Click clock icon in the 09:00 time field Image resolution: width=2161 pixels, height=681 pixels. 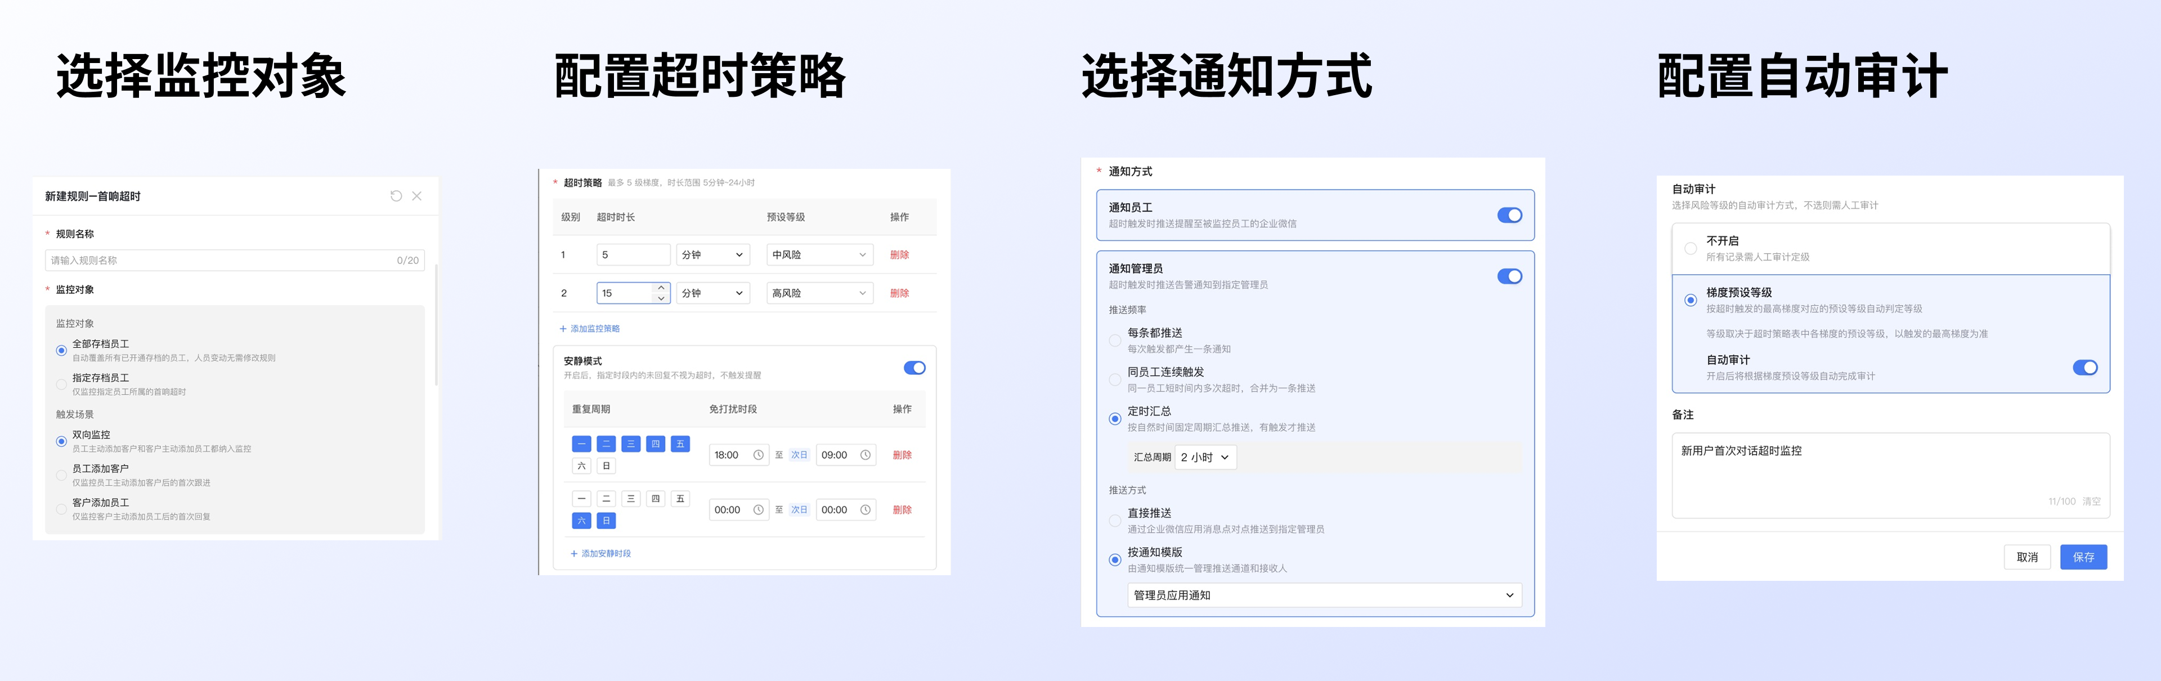coord(866,455)
